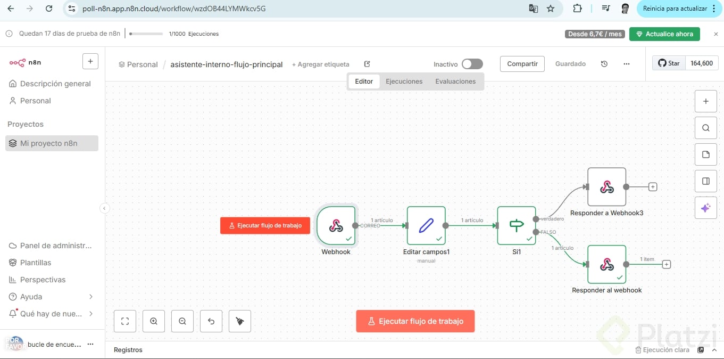Expand the Ayuda submenu

point(91,297)
